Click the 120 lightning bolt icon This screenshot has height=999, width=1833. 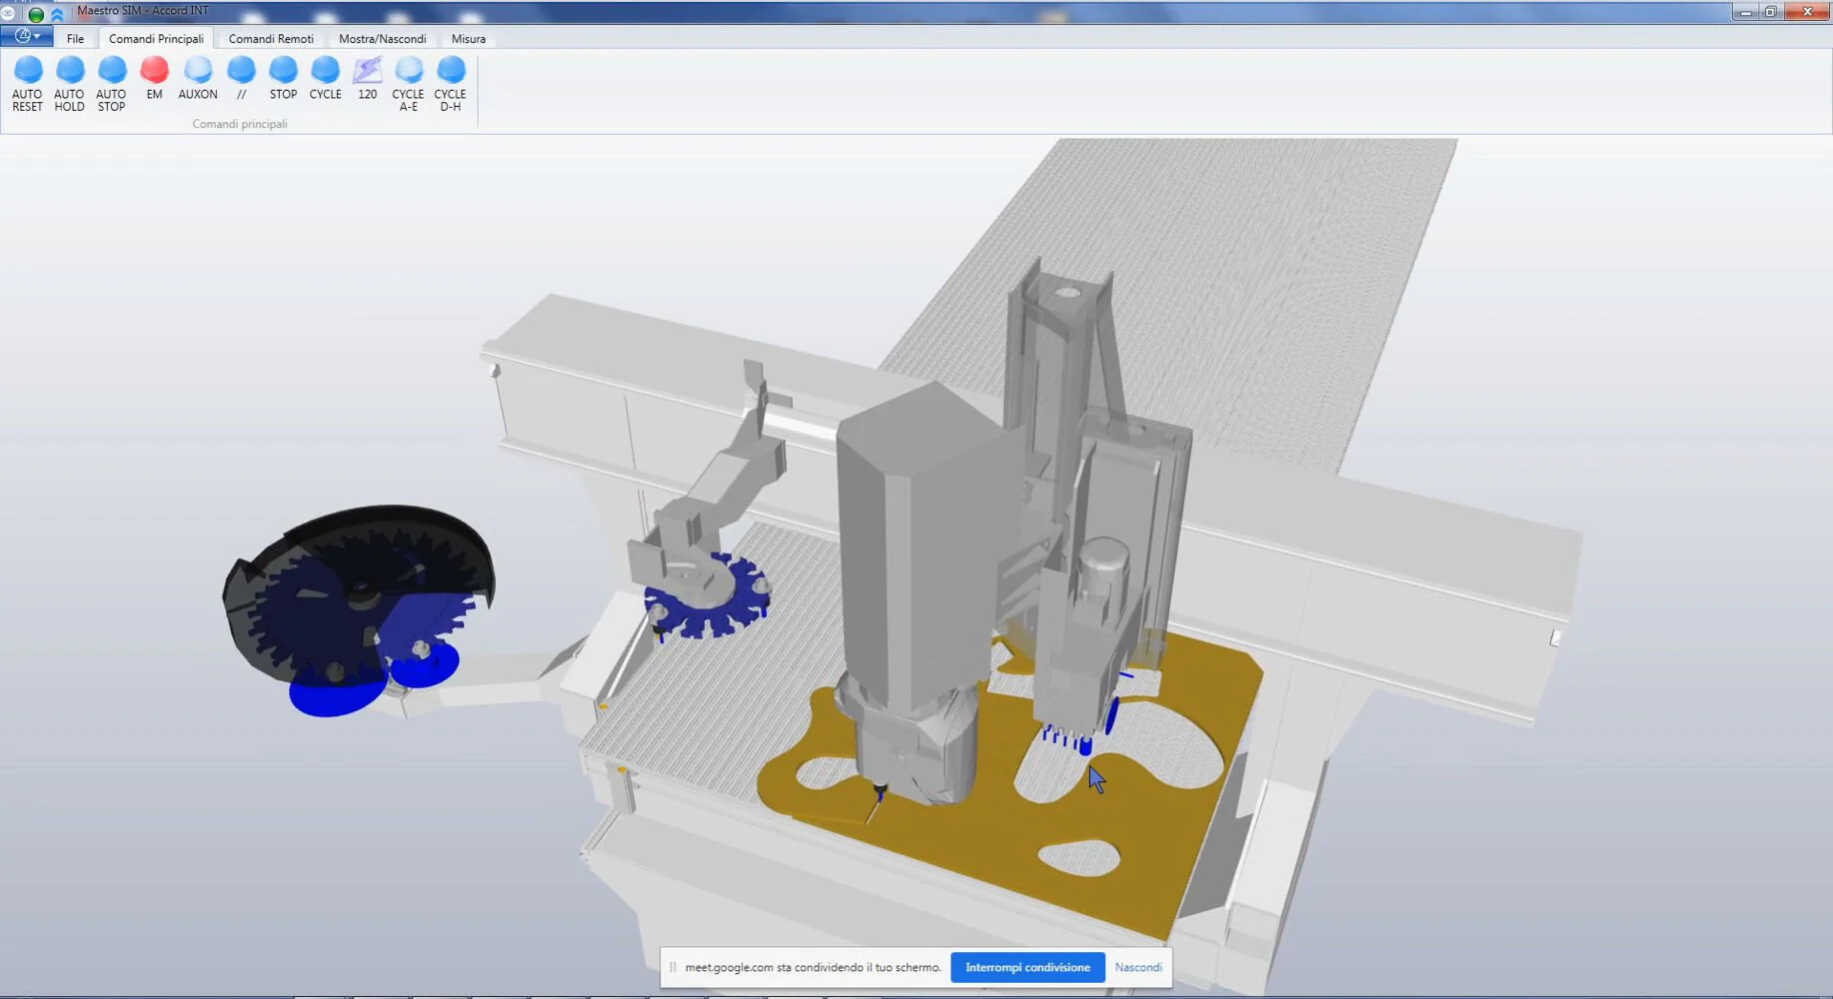click(368, 71)
